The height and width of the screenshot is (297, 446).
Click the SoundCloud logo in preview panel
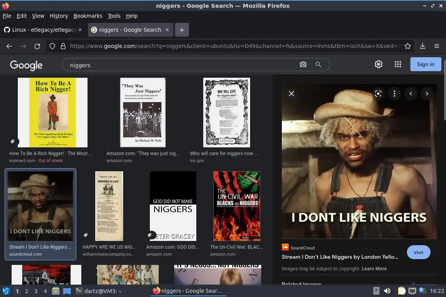[x=285, y=247]
